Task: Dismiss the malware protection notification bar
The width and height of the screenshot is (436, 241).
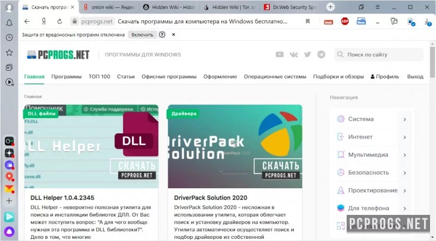Action: click(x=173, y=35)
